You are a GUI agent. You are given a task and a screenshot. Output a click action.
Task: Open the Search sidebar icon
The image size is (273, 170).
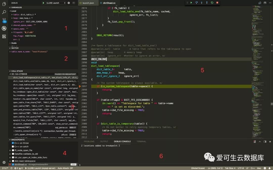pos(4,12)
